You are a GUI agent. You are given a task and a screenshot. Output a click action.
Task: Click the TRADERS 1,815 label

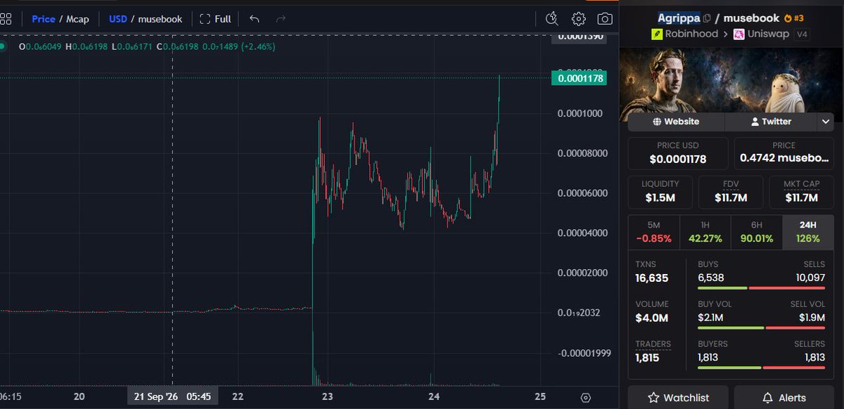[x=653, y=344]
